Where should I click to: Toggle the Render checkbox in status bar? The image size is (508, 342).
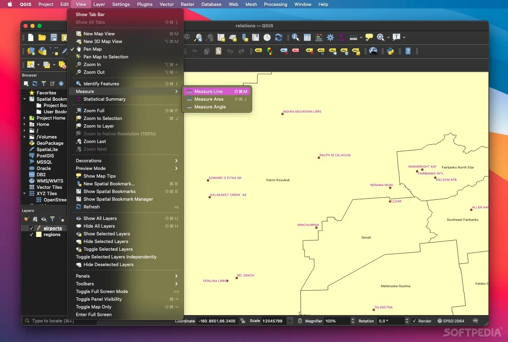[414, 321]
